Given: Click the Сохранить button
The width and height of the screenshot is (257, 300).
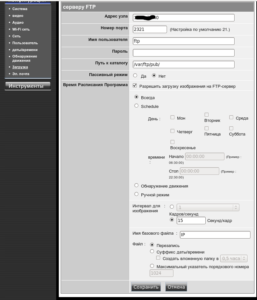Looking at the screenshot, I should coord(146,287).
